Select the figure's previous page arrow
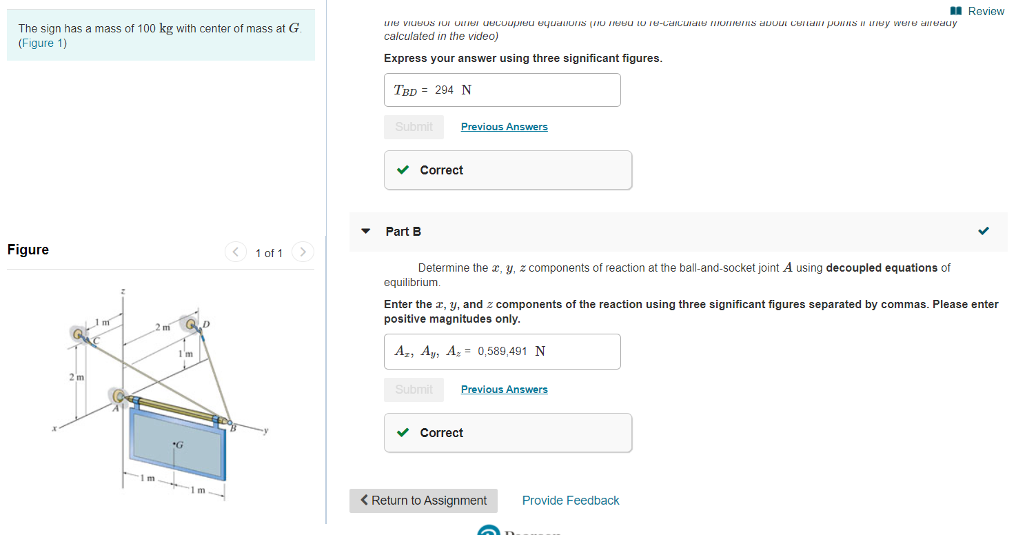Image resolution: width=1016 pixels, height=535 pixels. coord(235,252)
